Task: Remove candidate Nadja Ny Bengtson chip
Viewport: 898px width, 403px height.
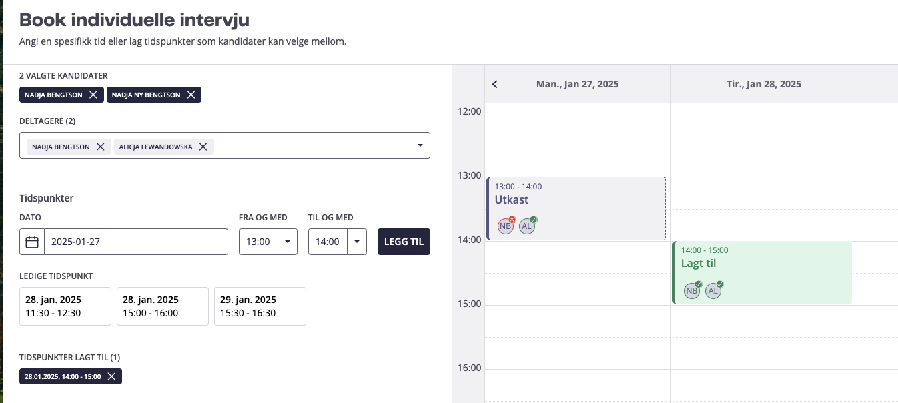Action: [191, 95]
